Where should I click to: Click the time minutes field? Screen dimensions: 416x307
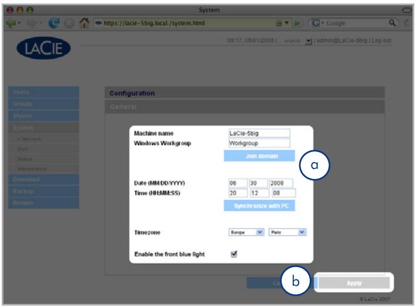click(259, 193)
